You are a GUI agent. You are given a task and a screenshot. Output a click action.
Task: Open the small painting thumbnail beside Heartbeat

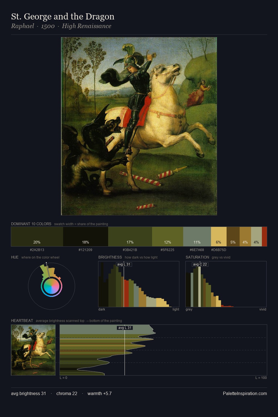tap(33, 350)
